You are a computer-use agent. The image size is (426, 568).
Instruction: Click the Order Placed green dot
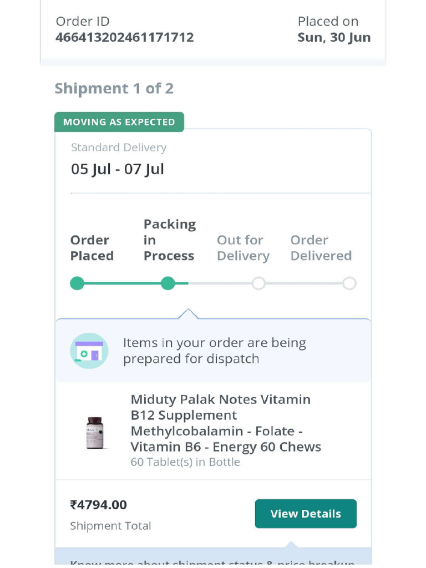click(77, 283)
